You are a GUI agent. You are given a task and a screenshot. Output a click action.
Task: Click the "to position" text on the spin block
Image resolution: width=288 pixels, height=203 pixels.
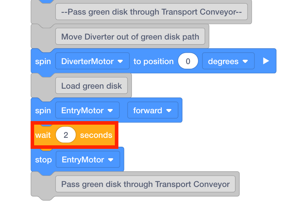pyautogui.click(x=153, y=61)
